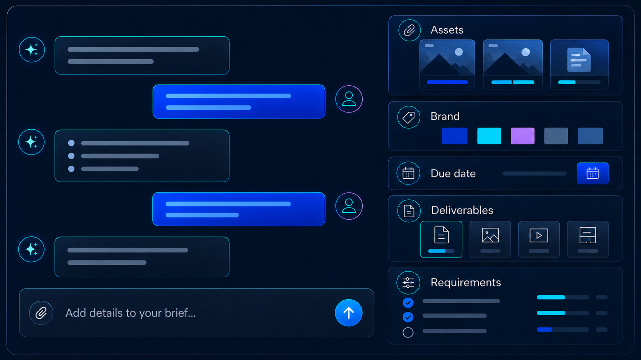Click the Deliverables document header icon
Viewport: 641px width, 360px height.
pos(409,211)
